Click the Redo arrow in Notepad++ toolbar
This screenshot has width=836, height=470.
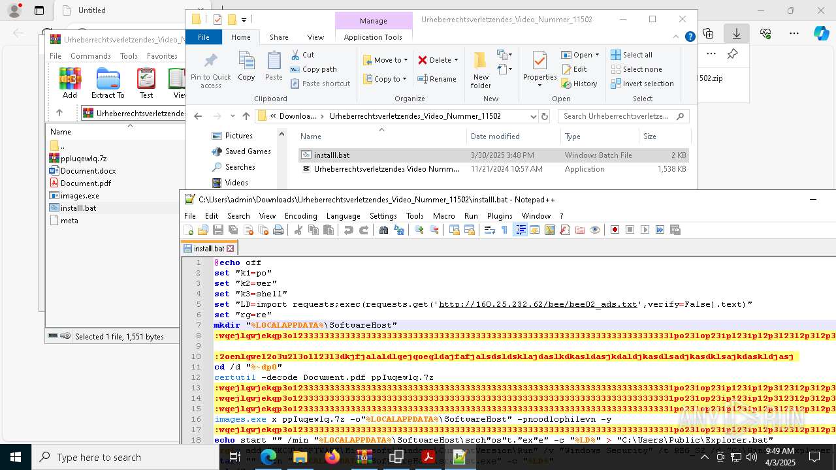[364, 230]
